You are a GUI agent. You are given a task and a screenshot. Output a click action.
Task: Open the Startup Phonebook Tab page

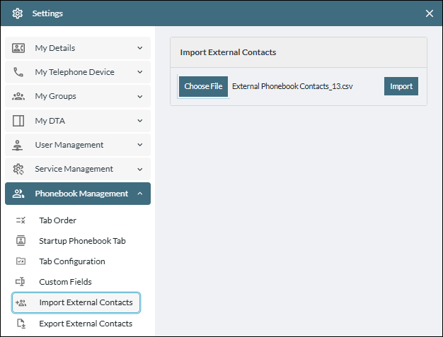click(82, 241)
